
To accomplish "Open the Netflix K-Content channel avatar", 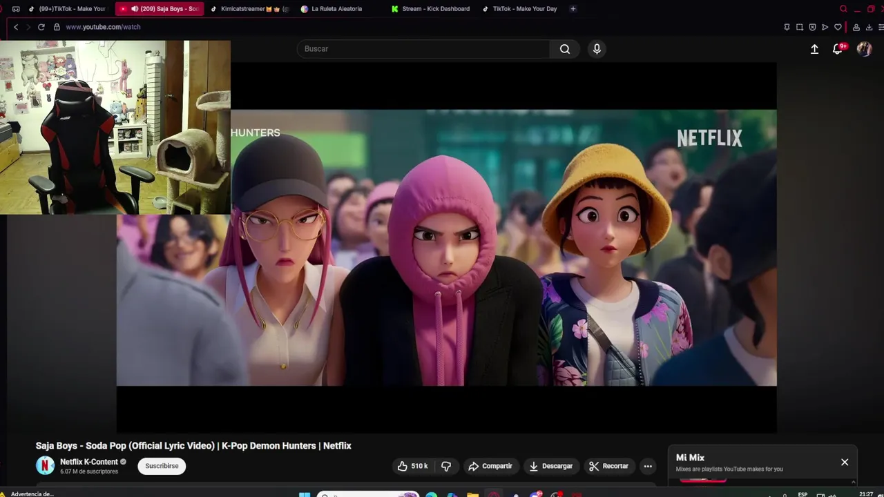I will tap(45, 466).
